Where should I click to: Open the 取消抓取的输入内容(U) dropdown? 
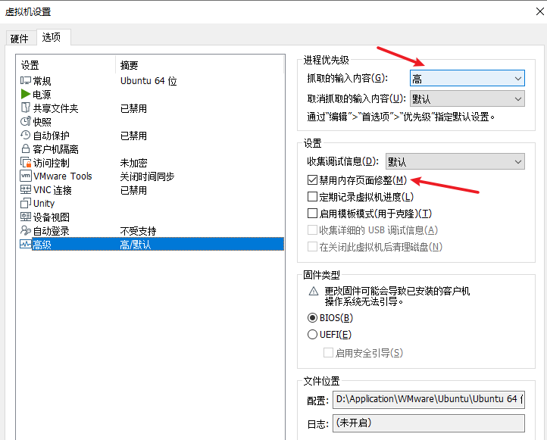467,99
